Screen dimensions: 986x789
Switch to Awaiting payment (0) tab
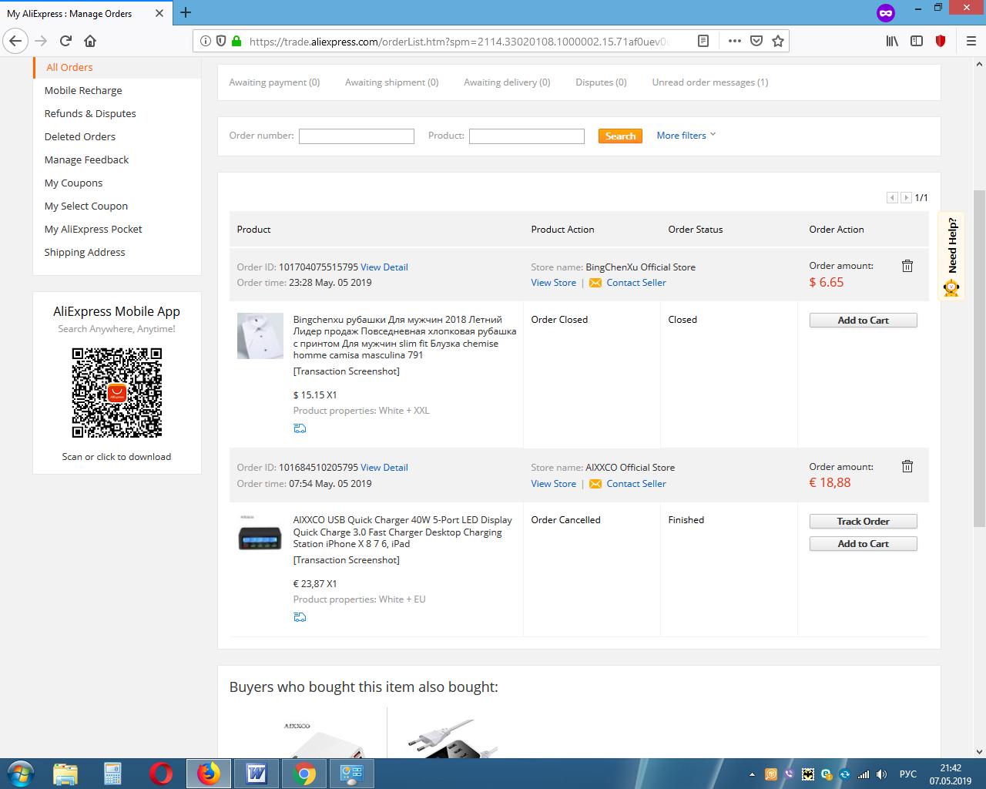(x=274, y=82)
